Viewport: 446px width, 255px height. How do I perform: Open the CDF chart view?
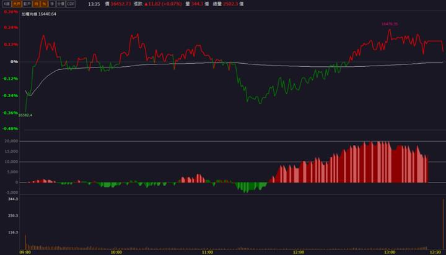(71, 4)
